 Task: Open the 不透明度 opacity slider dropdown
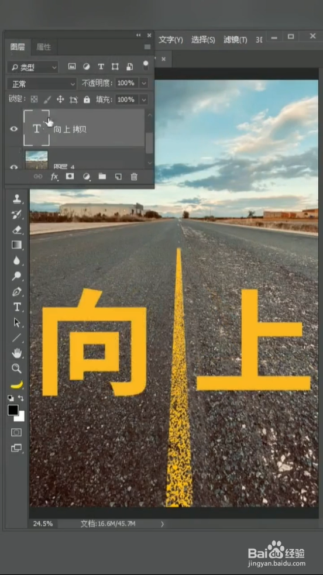144,83
